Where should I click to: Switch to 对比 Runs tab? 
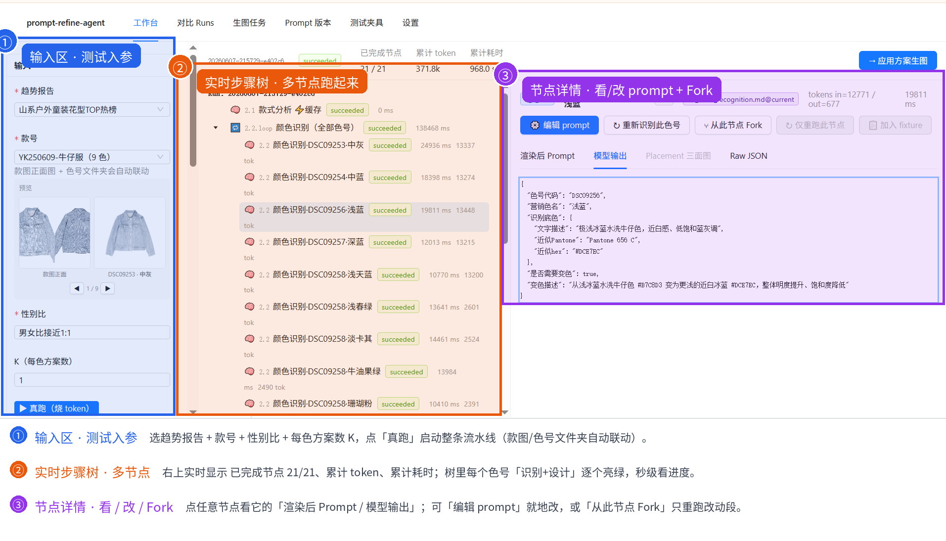(195, 23)
